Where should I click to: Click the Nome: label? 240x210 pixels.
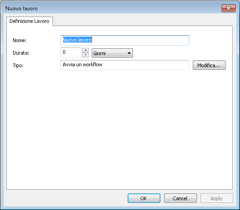[x=20, y=40]
